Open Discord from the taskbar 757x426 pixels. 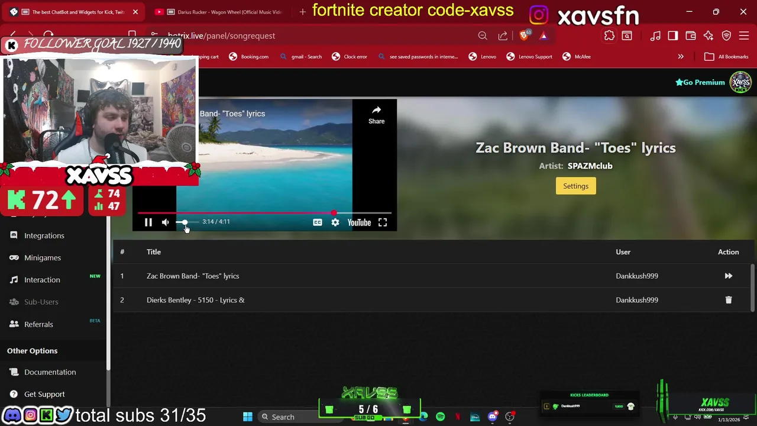[x=492, y=417]
